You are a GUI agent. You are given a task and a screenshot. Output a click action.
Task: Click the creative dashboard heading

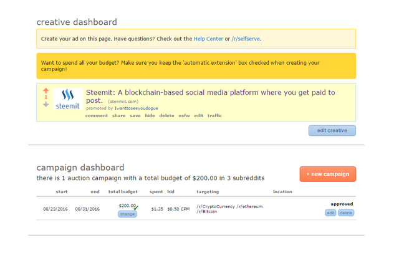77,22
